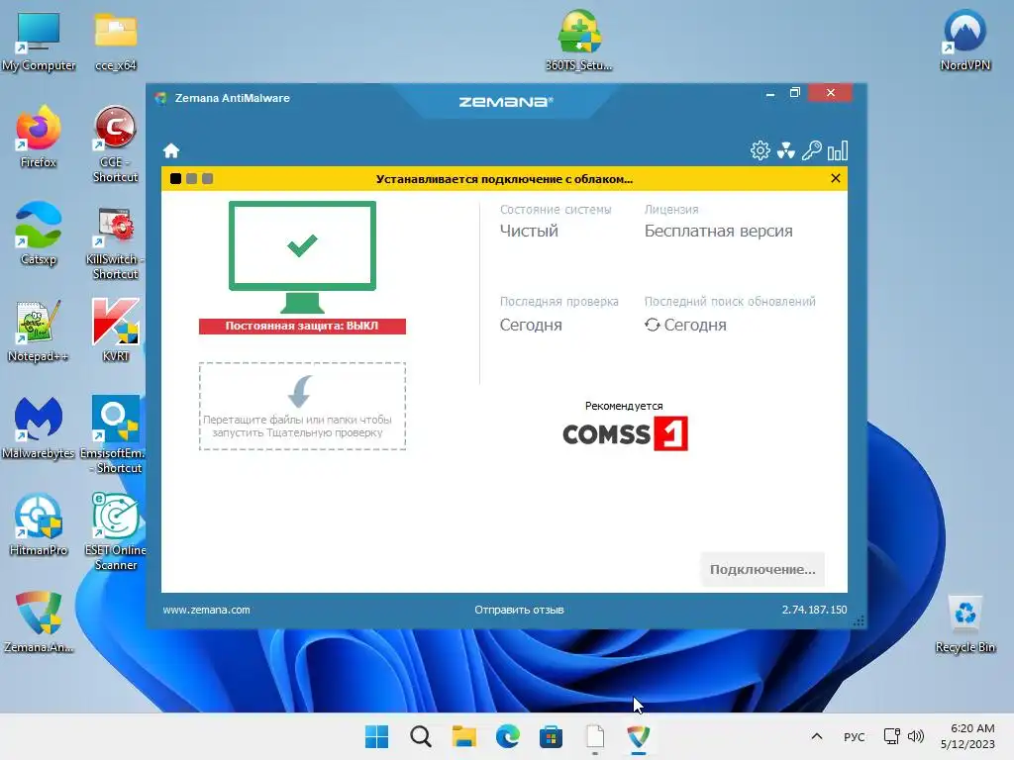The image size is (1014, 760).
Task: Click the Zemana window title bar app icon
Action: [x=160, y=98]
